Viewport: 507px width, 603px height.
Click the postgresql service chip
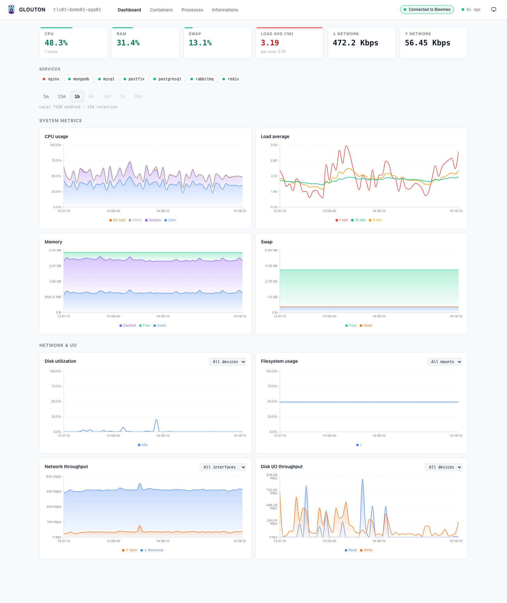(x=167, y=79)
